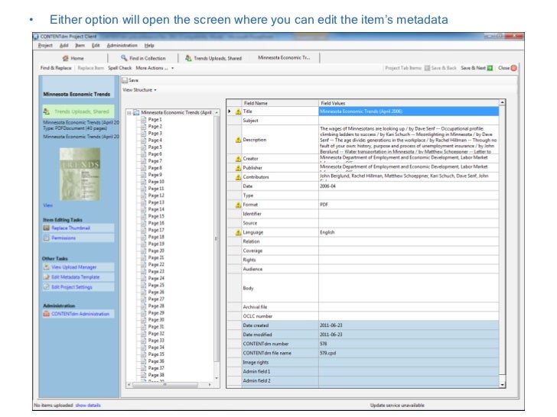This screenshot has width=557, height=417.
Task: Click the Trends cover thumbnail
Action: tap(80, 174)
